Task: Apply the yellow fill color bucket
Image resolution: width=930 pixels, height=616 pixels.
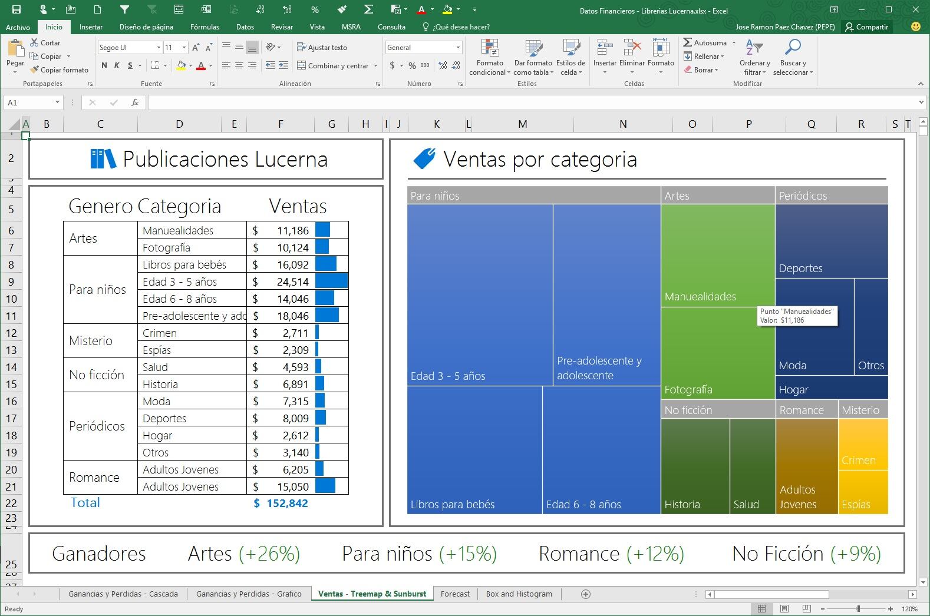Action: 182,65
